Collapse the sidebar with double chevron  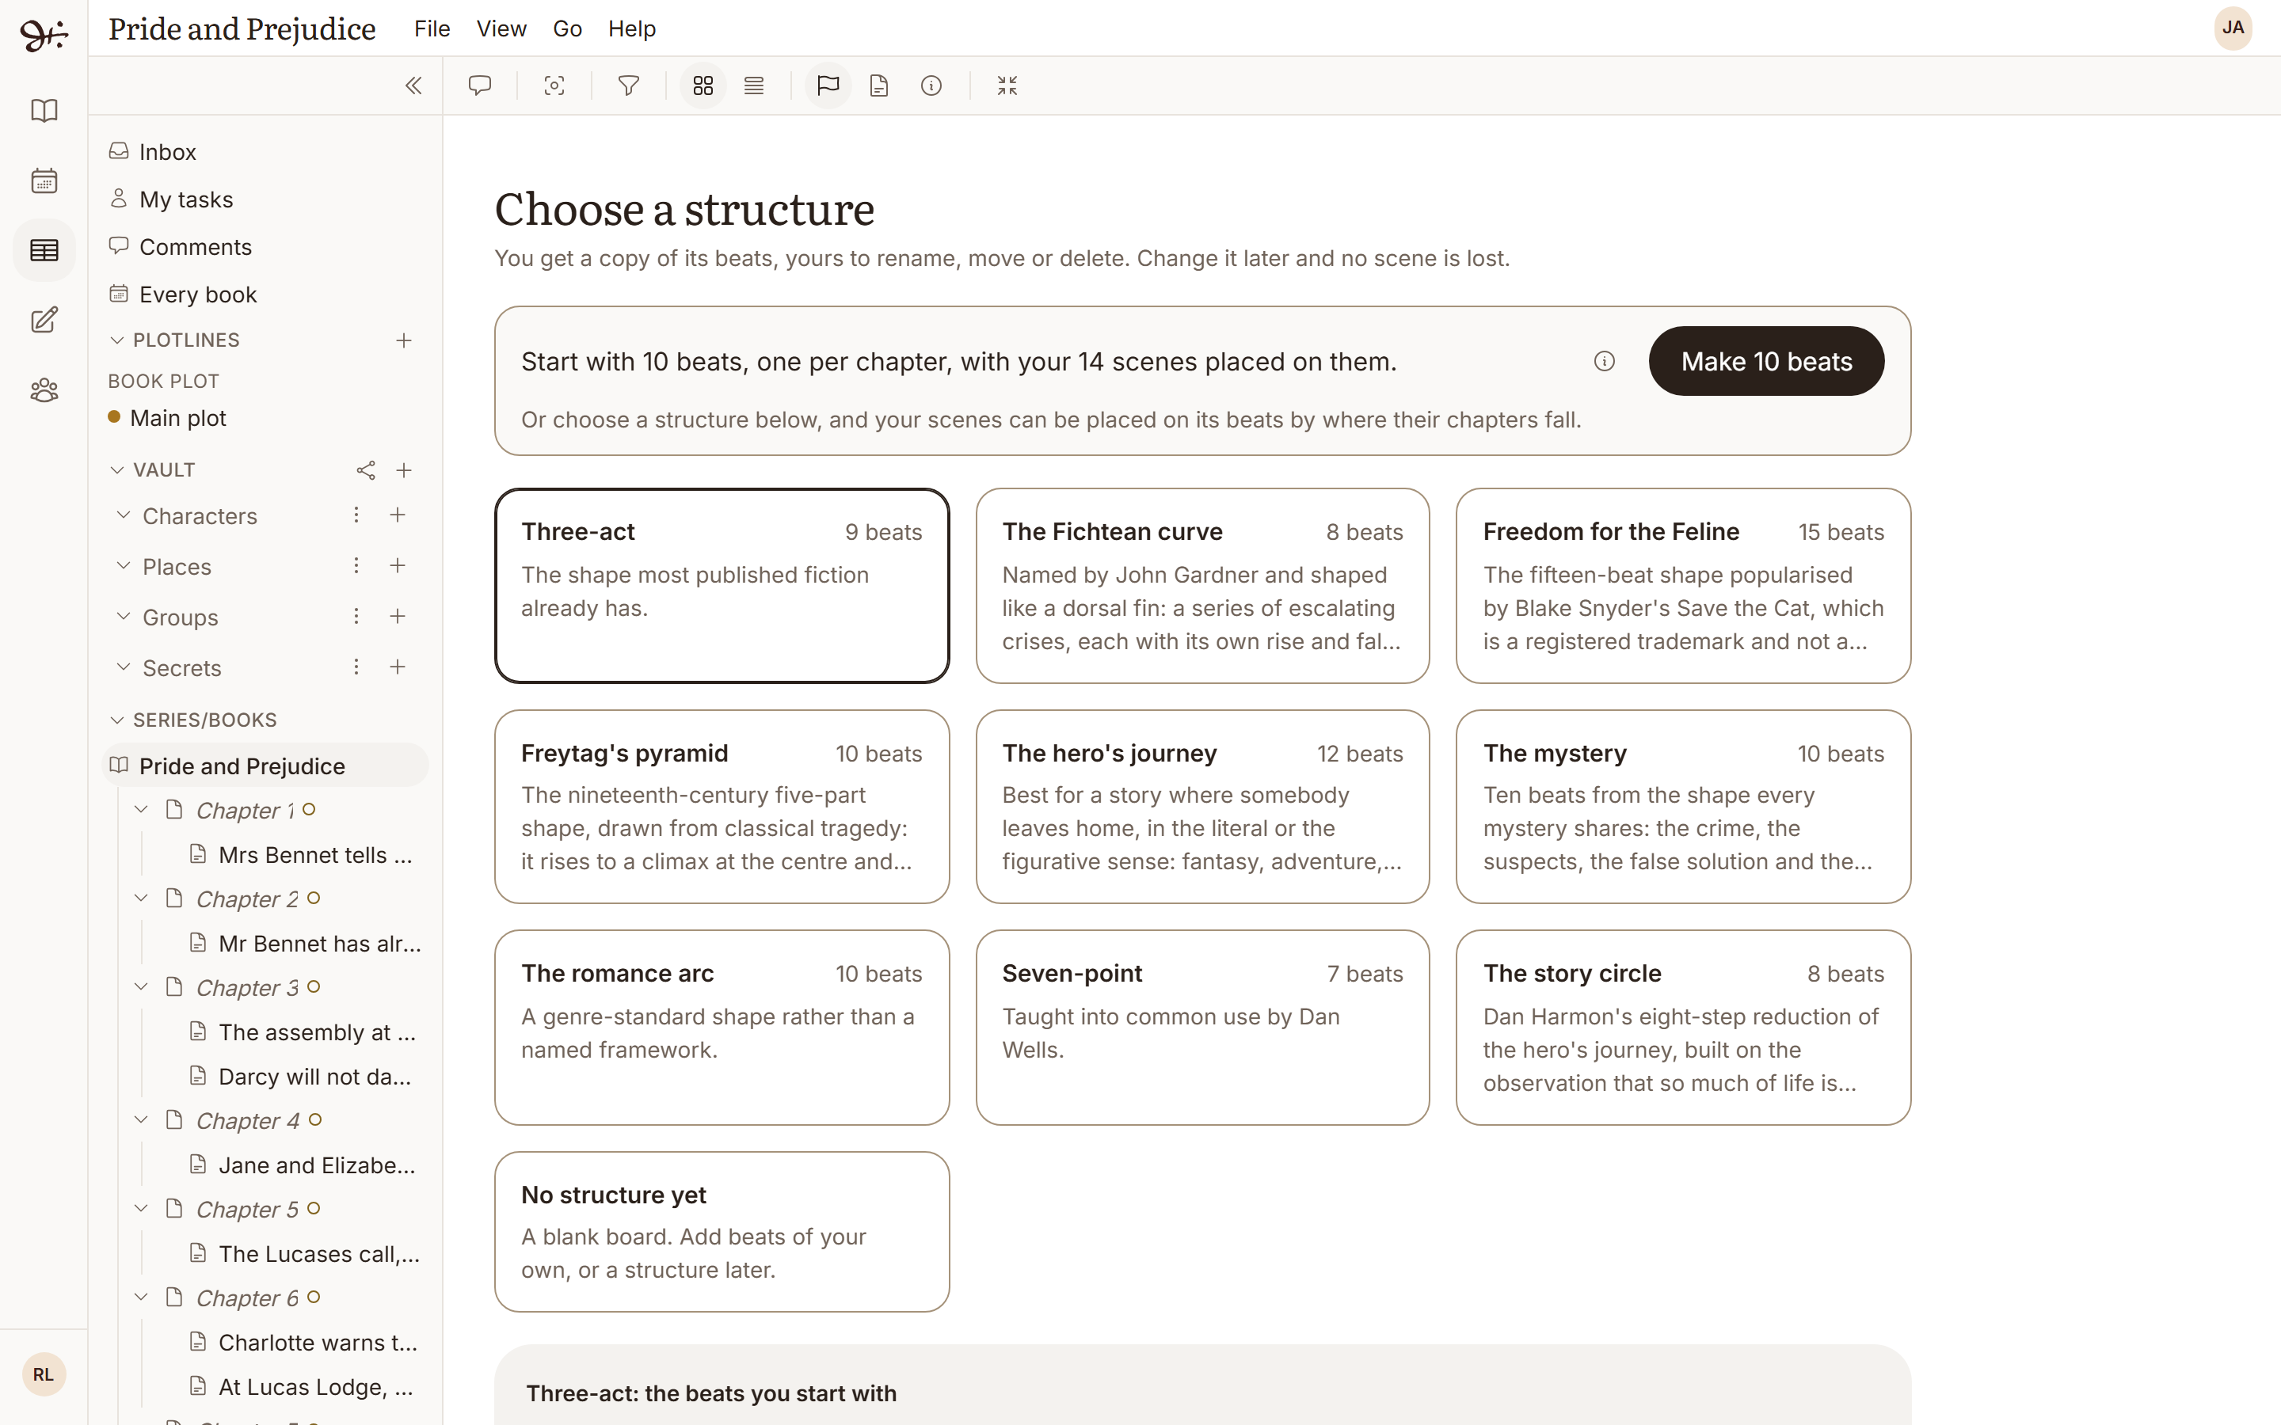click(413, 85)
